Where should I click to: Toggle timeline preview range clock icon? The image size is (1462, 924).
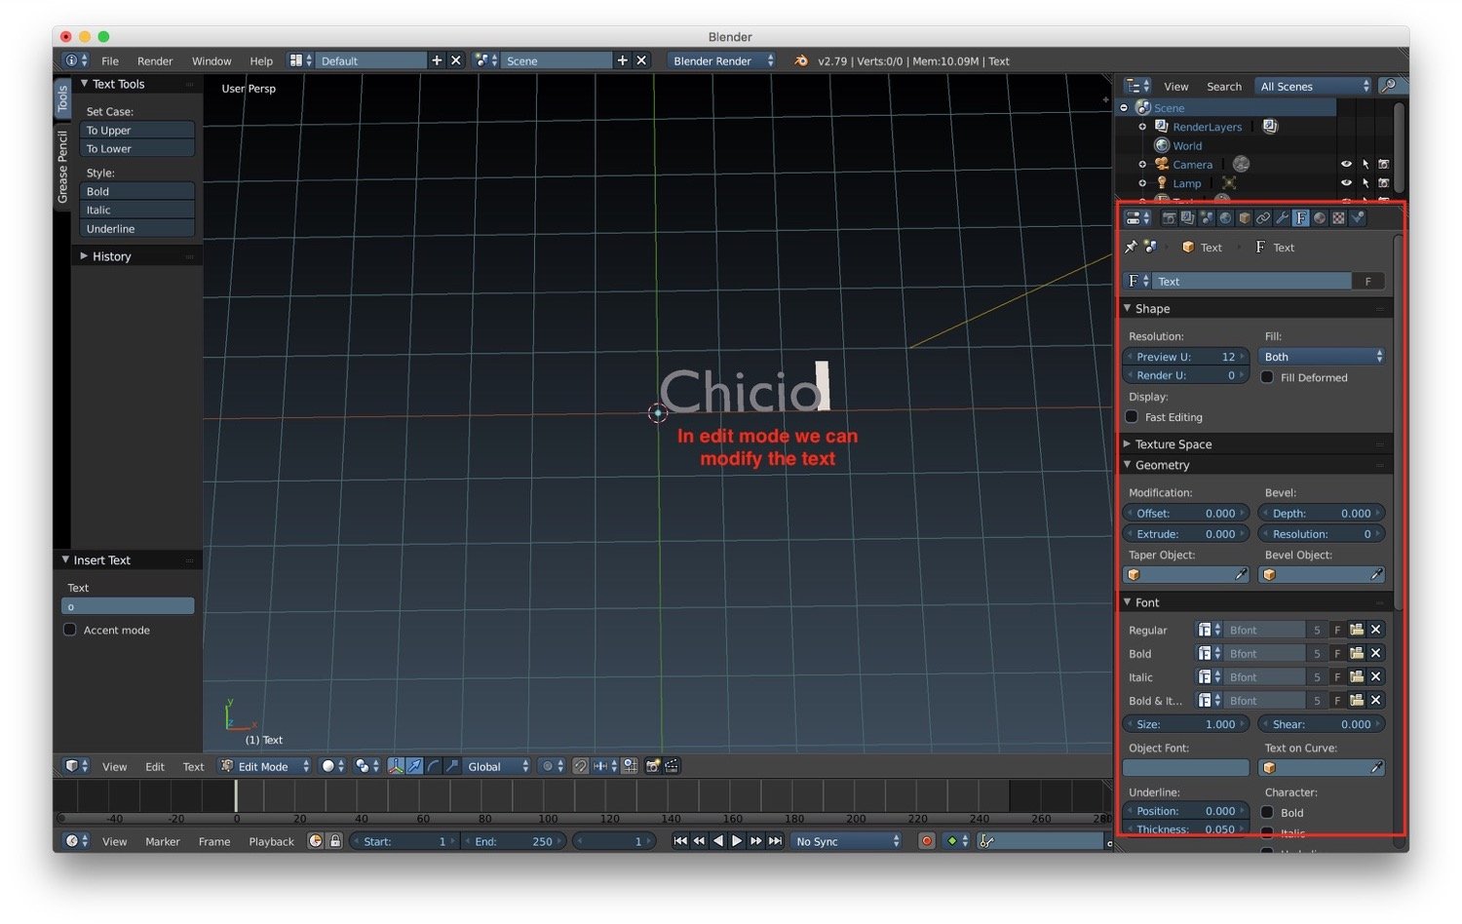315,840
